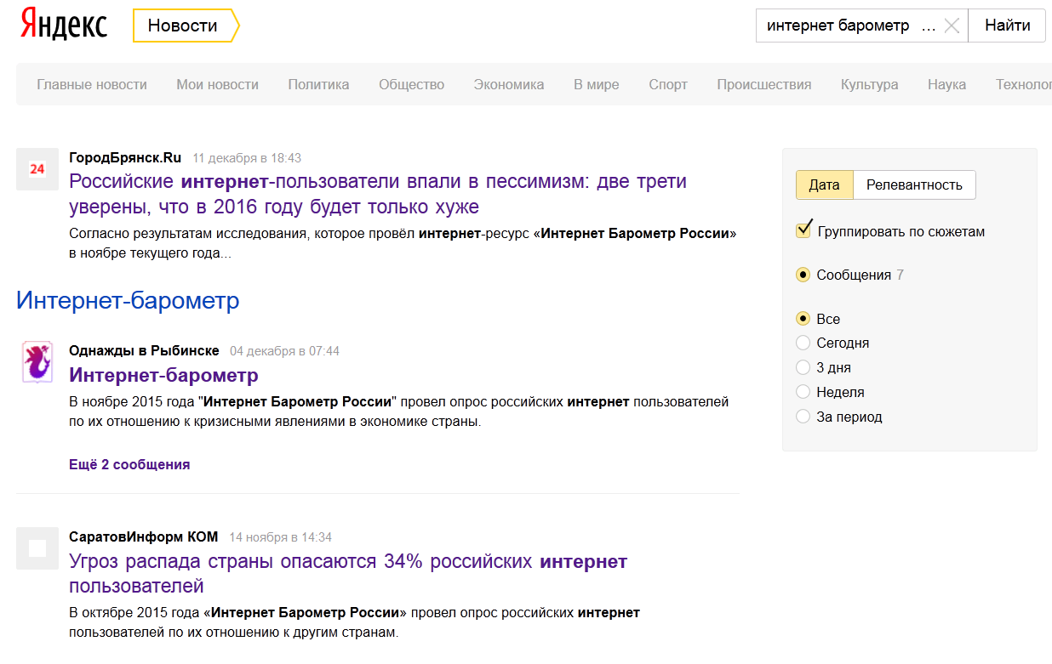This screenshot has height=664, width=1052.
Task: Visit the СаратовИнформ КОМ source name
Action: (144, 536)
